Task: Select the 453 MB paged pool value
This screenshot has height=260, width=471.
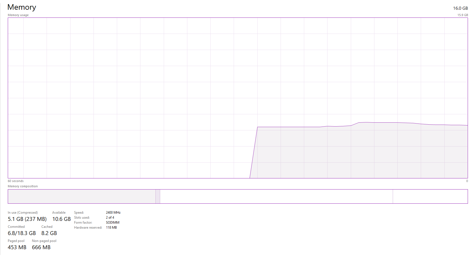Action: click(x=17, y=247)
